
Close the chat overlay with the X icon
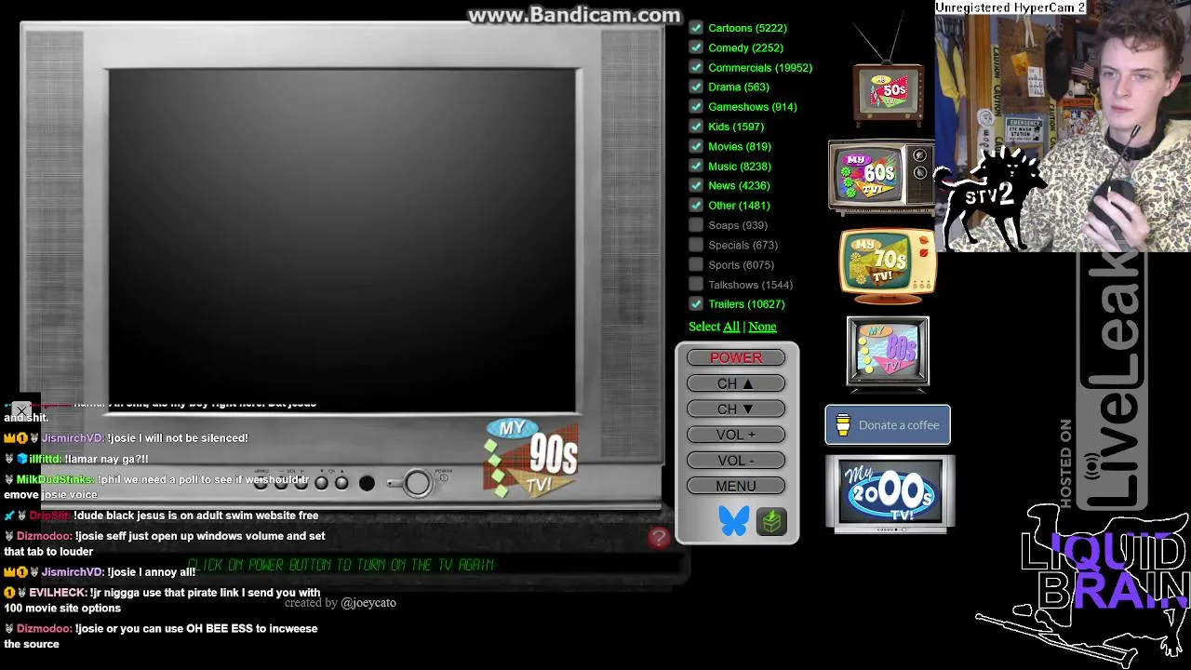22,410
